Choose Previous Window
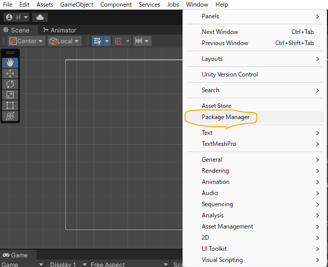The width and height of the screenshot is (328, 267). (254, 43)
